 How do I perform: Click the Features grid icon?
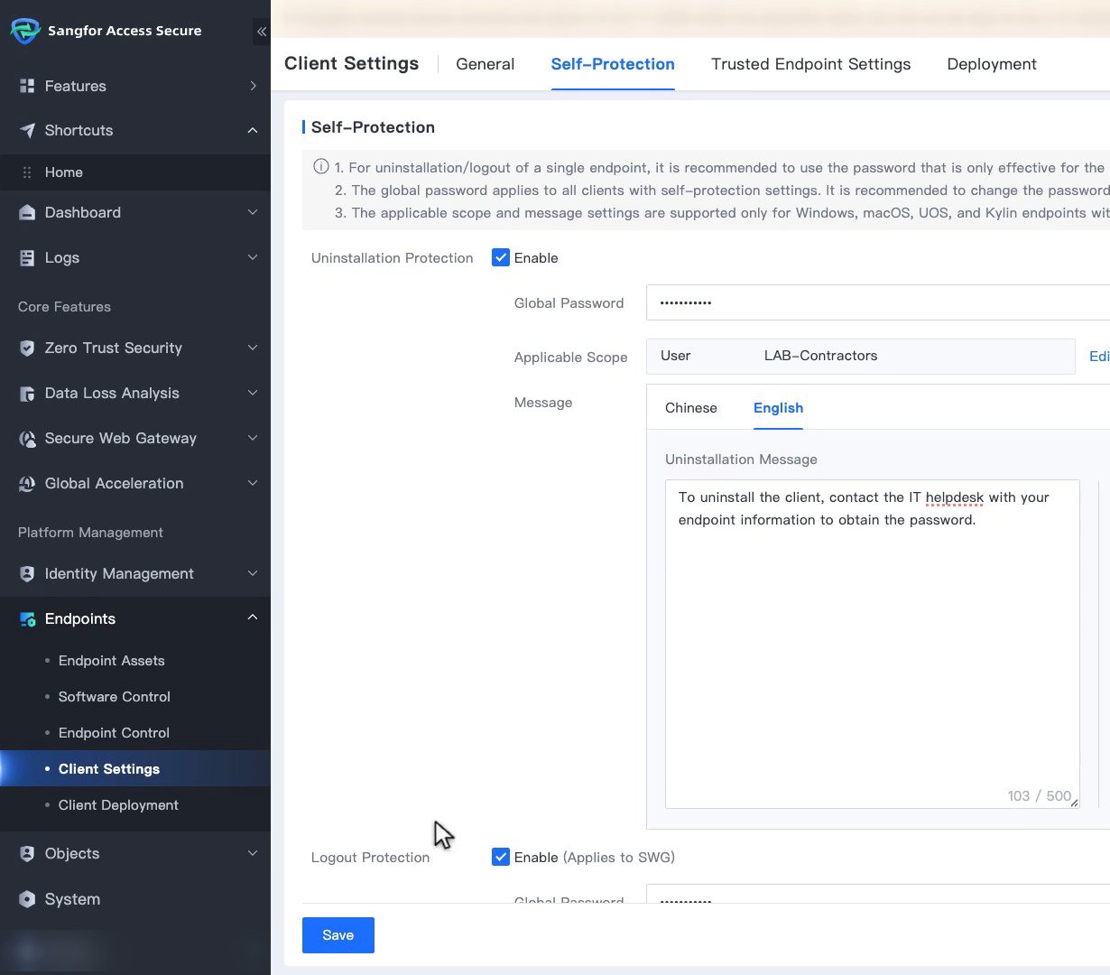[x=27, y=86]
